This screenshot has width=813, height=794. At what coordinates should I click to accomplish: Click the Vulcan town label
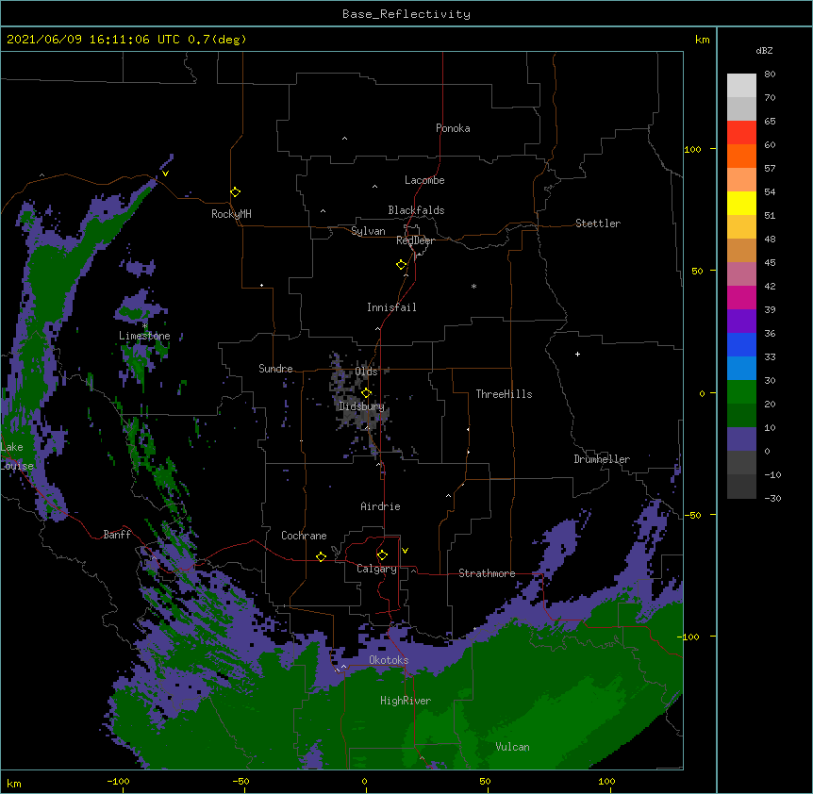coord(512,747)
